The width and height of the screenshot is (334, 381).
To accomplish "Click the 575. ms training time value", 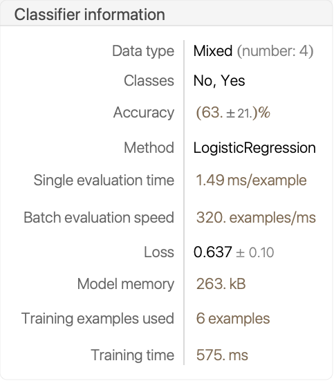I will [x=222, y=355].
